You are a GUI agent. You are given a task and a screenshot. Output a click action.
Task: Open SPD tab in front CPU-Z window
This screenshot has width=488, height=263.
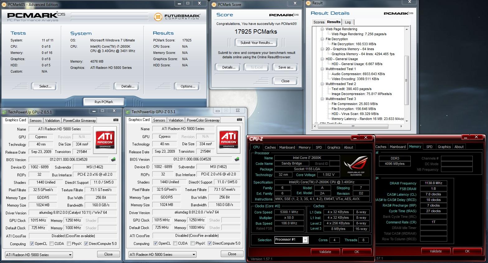(x=319, y=147)
